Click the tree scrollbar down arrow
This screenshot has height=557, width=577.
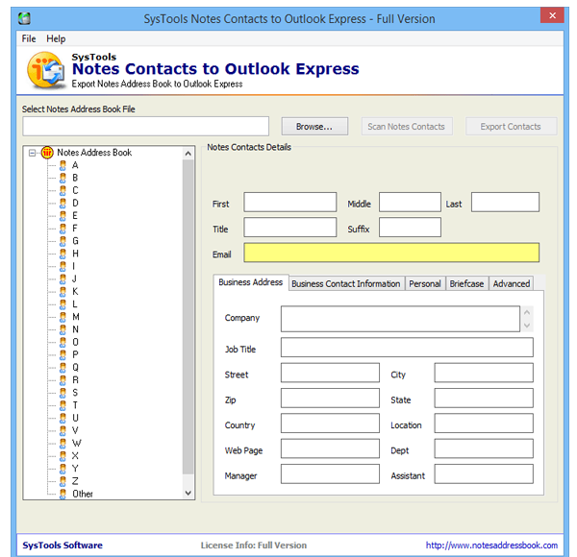click(x=188, y=493)
